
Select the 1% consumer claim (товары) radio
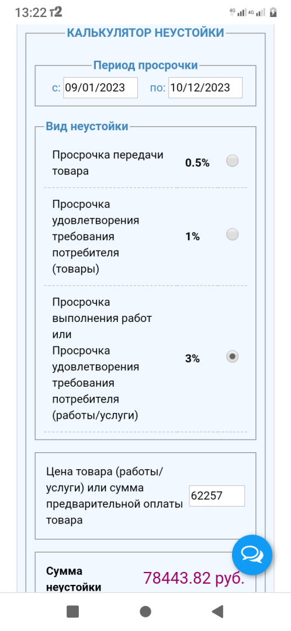[x=232, y=234]
